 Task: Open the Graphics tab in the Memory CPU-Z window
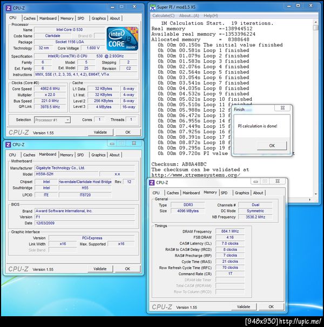[x=242, y=193]
